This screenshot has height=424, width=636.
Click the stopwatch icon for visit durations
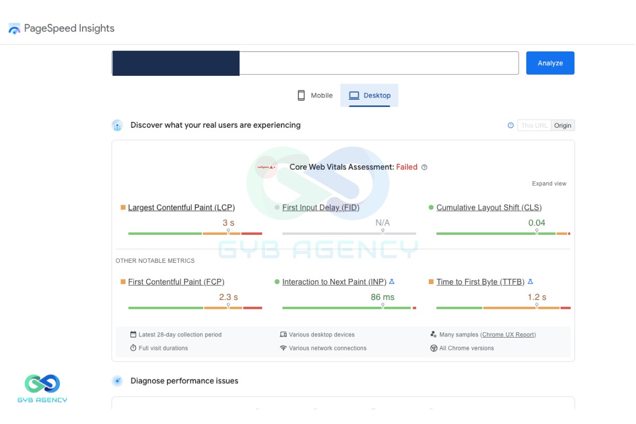pos(133,348)
